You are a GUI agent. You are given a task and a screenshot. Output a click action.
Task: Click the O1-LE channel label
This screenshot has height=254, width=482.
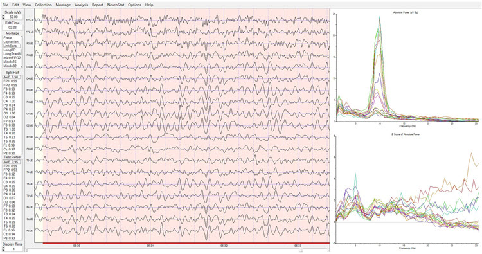click(x=30, y=114)
